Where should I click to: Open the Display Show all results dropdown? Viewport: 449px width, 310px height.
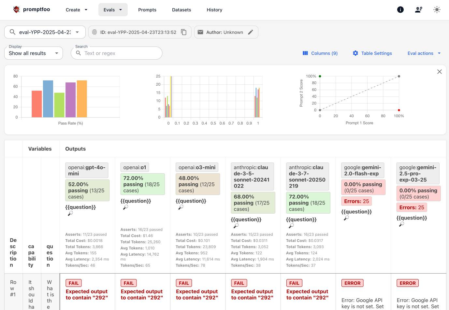[x=33, y=53]
